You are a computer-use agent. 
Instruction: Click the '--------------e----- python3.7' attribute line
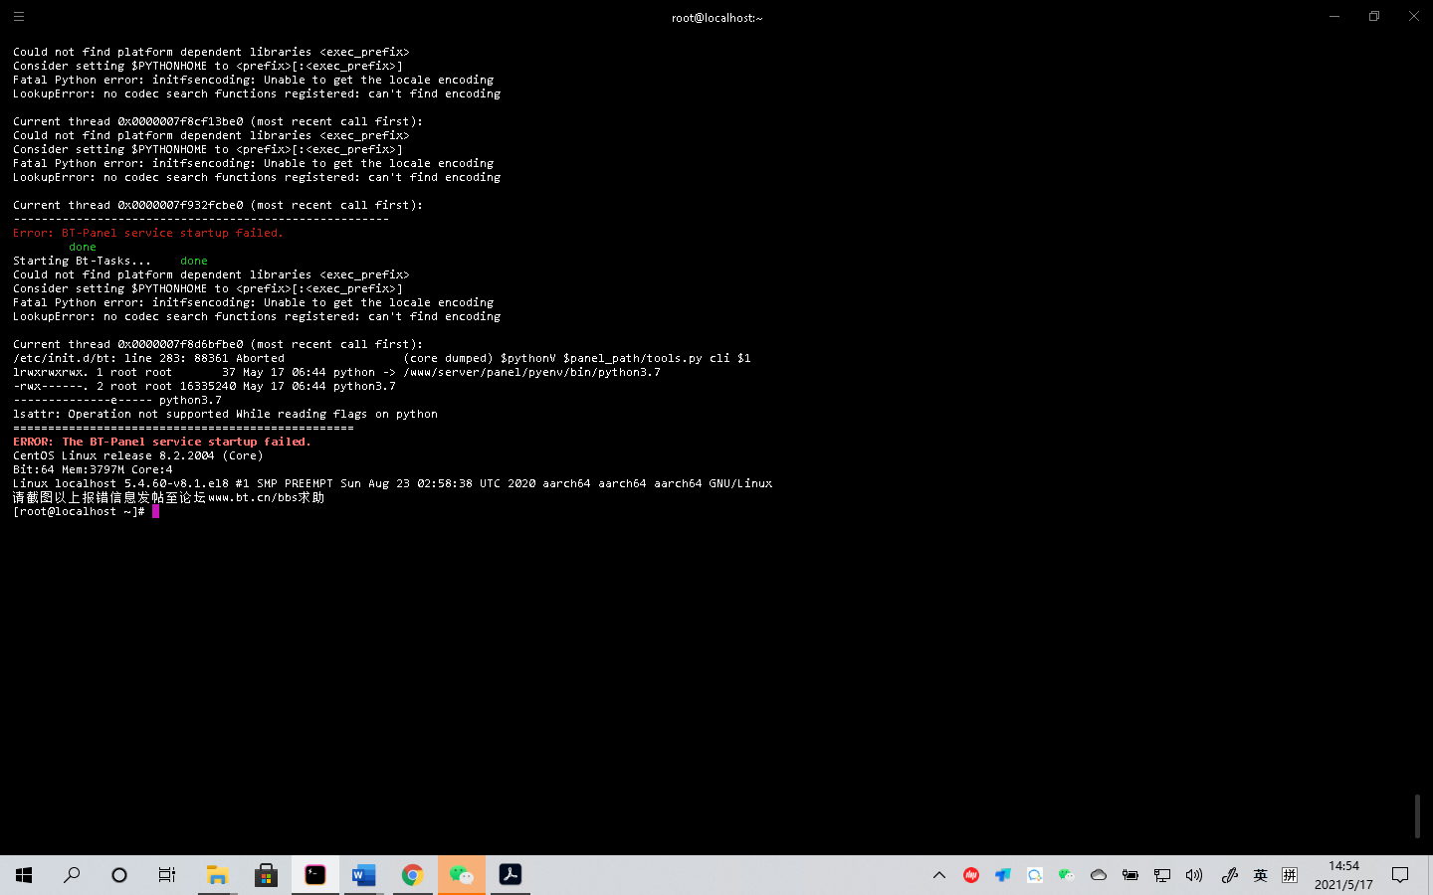pos(117,400)
